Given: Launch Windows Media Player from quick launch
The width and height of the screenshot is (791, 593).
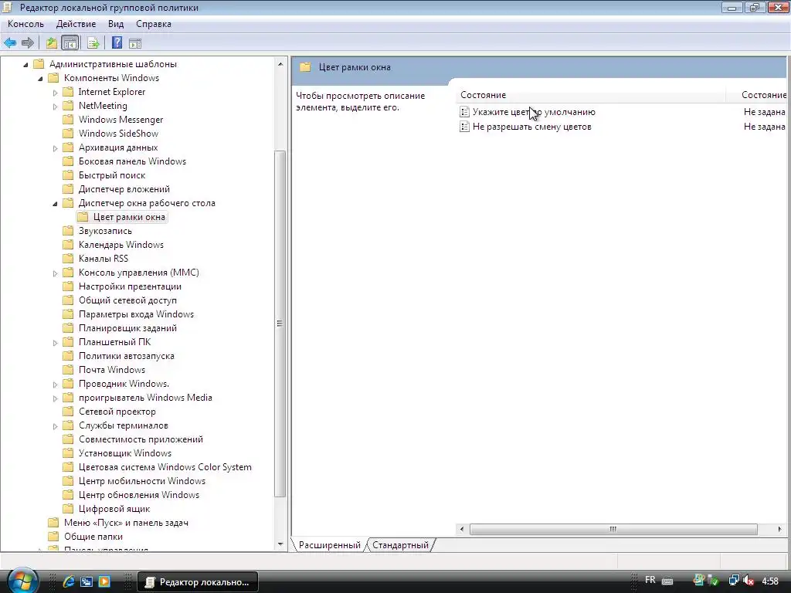Looking at the screenshot, I should pos(104,581).
